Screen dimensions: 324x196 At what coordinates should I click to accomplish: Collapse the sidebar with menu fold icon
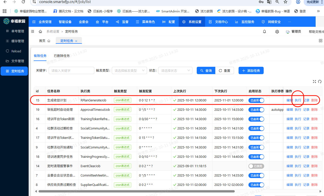32,32
